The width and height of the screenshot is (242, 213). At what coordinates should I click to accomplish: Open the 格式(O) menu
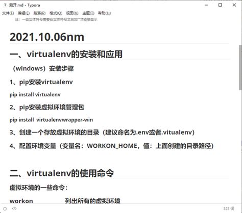coord(56,13)
